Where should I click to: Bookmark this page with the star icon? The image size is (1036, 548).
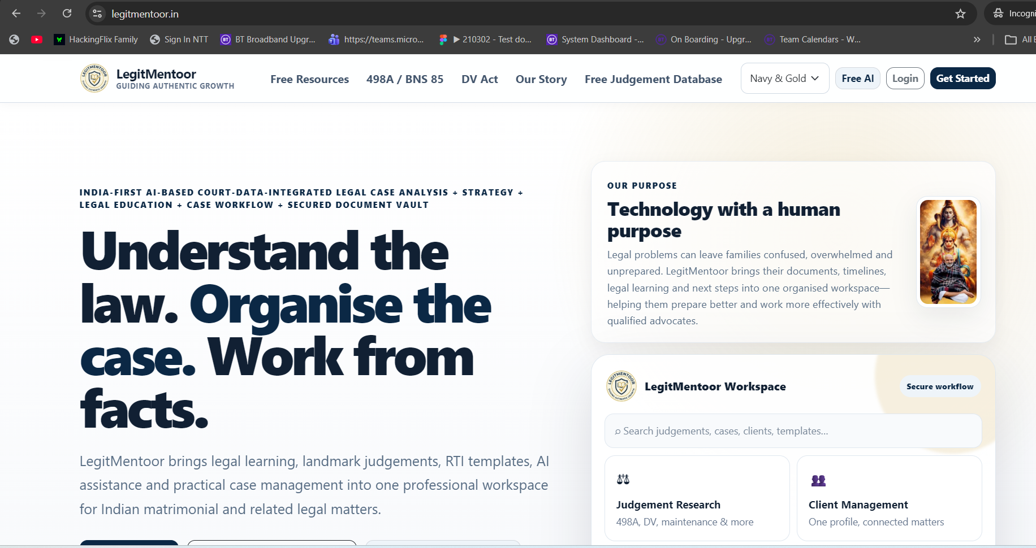[x=960, y=14]
